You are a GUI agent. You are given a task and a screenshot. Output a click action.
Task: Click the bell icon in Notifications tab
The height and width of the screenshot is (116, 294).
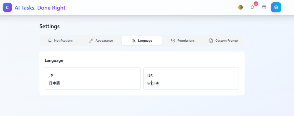[x=50, y=40]
